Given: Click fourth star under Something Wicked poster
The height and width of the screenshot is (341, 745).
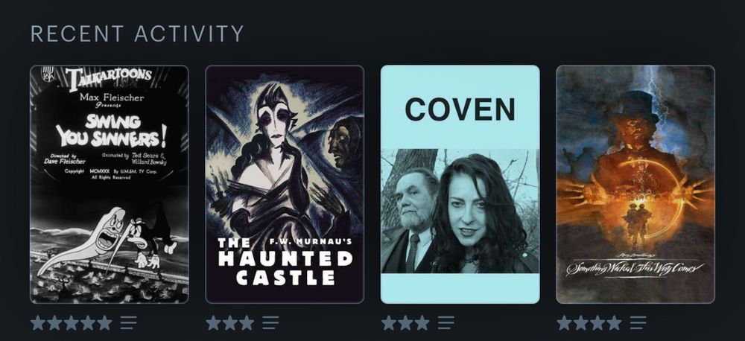Looking at the screenshot, I should pos(614,323).
